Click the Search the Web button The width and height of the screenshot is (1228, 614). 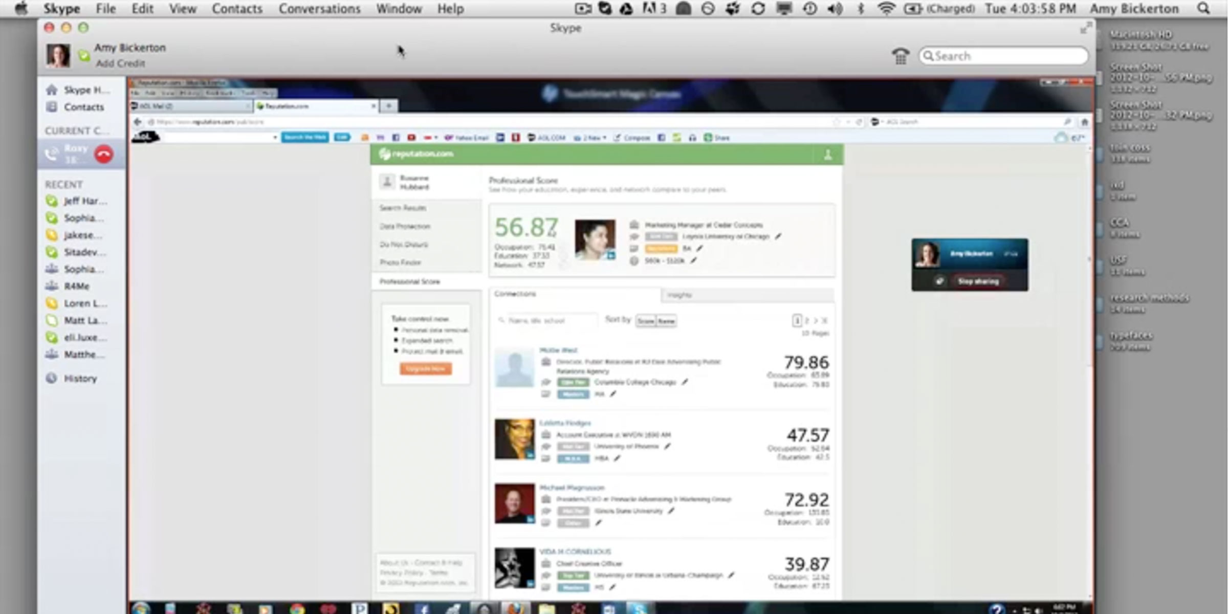304,137
